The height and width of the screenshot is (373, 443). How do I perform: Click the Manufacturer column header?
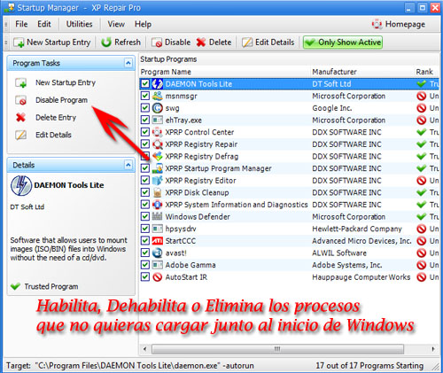(x=334, y=72)
